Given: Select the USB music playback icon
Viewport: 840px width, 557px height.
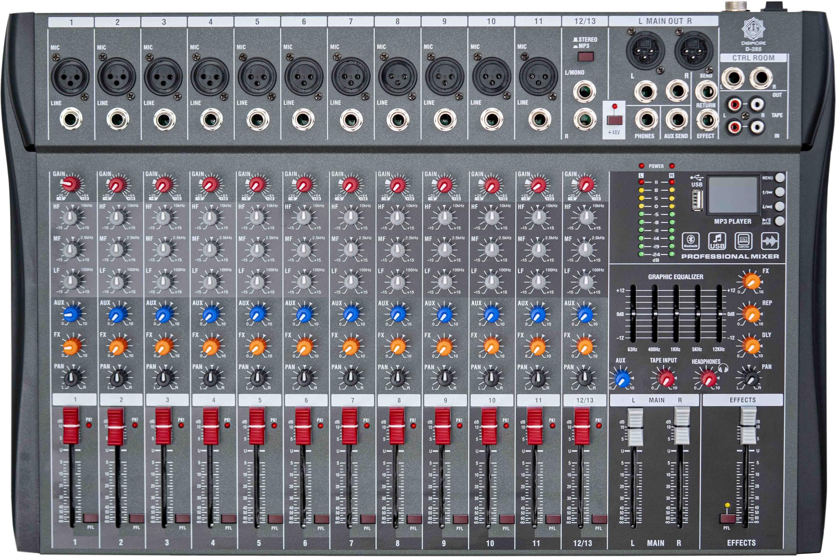Looking at the screenshot, I should pos(717,241).
